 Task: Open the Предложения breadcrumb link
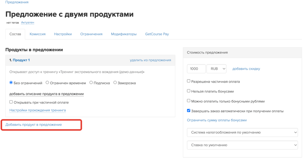coord(17,2)
